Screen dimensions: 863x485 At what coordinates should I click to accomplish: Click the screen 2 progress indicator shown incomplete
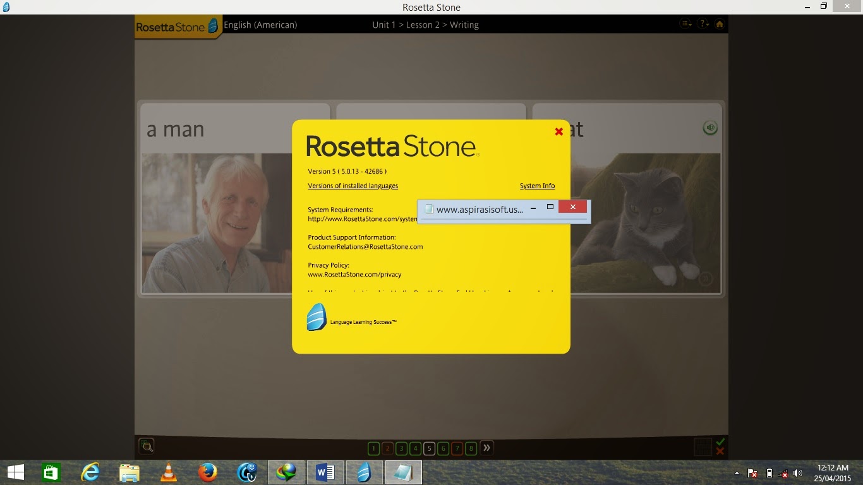coord(387,448)
